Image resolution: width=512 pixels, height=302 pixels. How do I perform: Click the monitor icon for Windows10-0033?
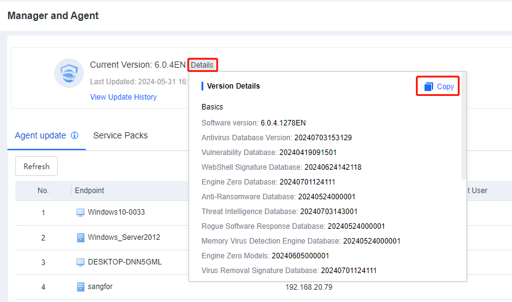(80, 213)
